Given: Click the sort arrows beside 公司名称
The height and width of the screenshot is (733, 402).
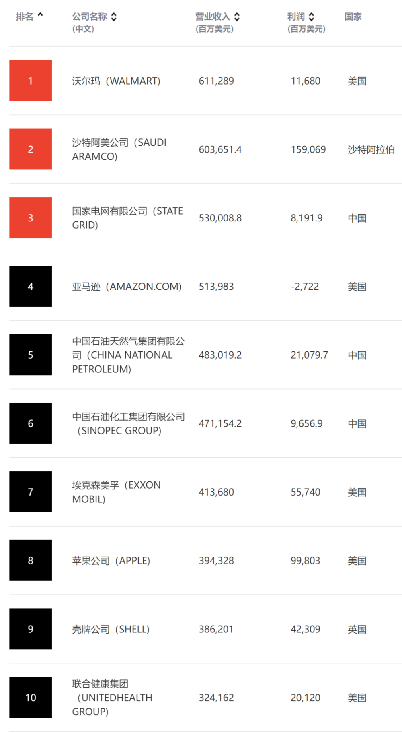Looking at the screenshot, I should coord(114,17).
